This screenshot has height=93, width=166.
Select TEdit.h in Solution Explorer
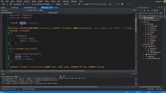click(152, 42)
